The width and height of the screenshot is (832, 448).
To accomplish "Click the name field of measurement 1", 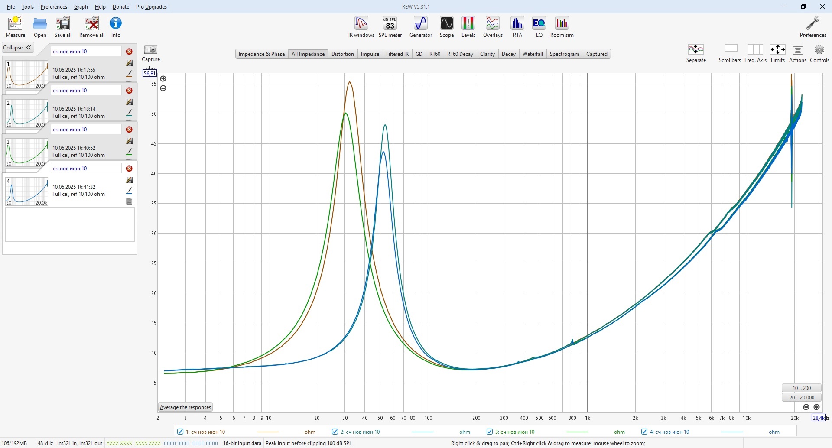I will coord(86,52).
